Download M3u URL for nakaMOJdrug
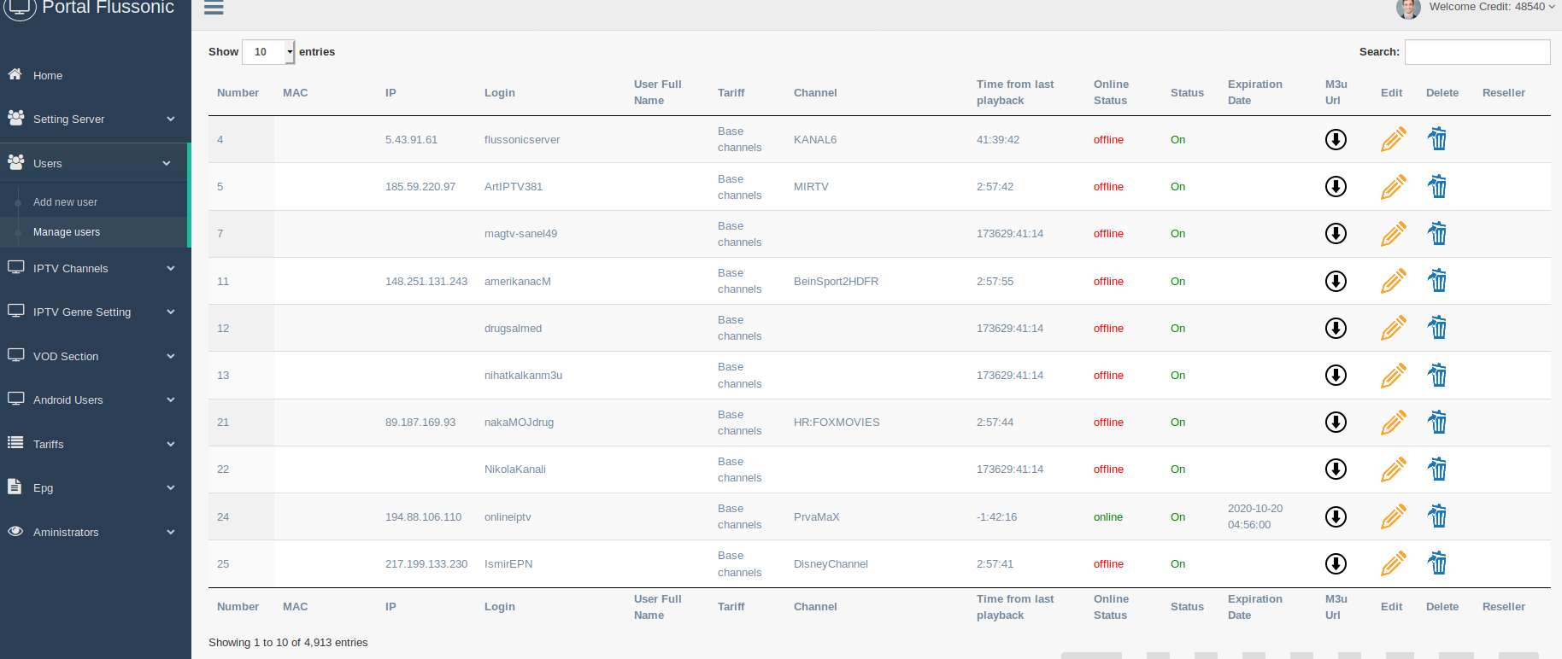The height and width of the screenshot is (659, 1562). click(x=1336, y=422)
